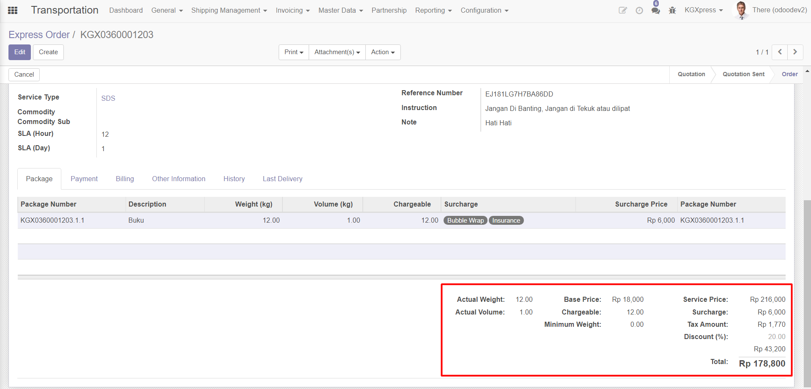Image resolution: width=811 pixels, height=389 pixels.
Task: Click the Service Price value Rp 216,000
Action: coord(767,300)
